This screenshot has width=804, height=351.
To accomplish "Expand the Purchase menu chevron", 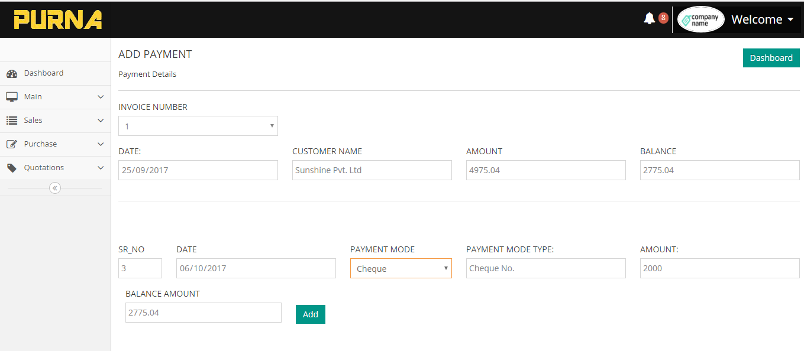I will click(101, 144).
